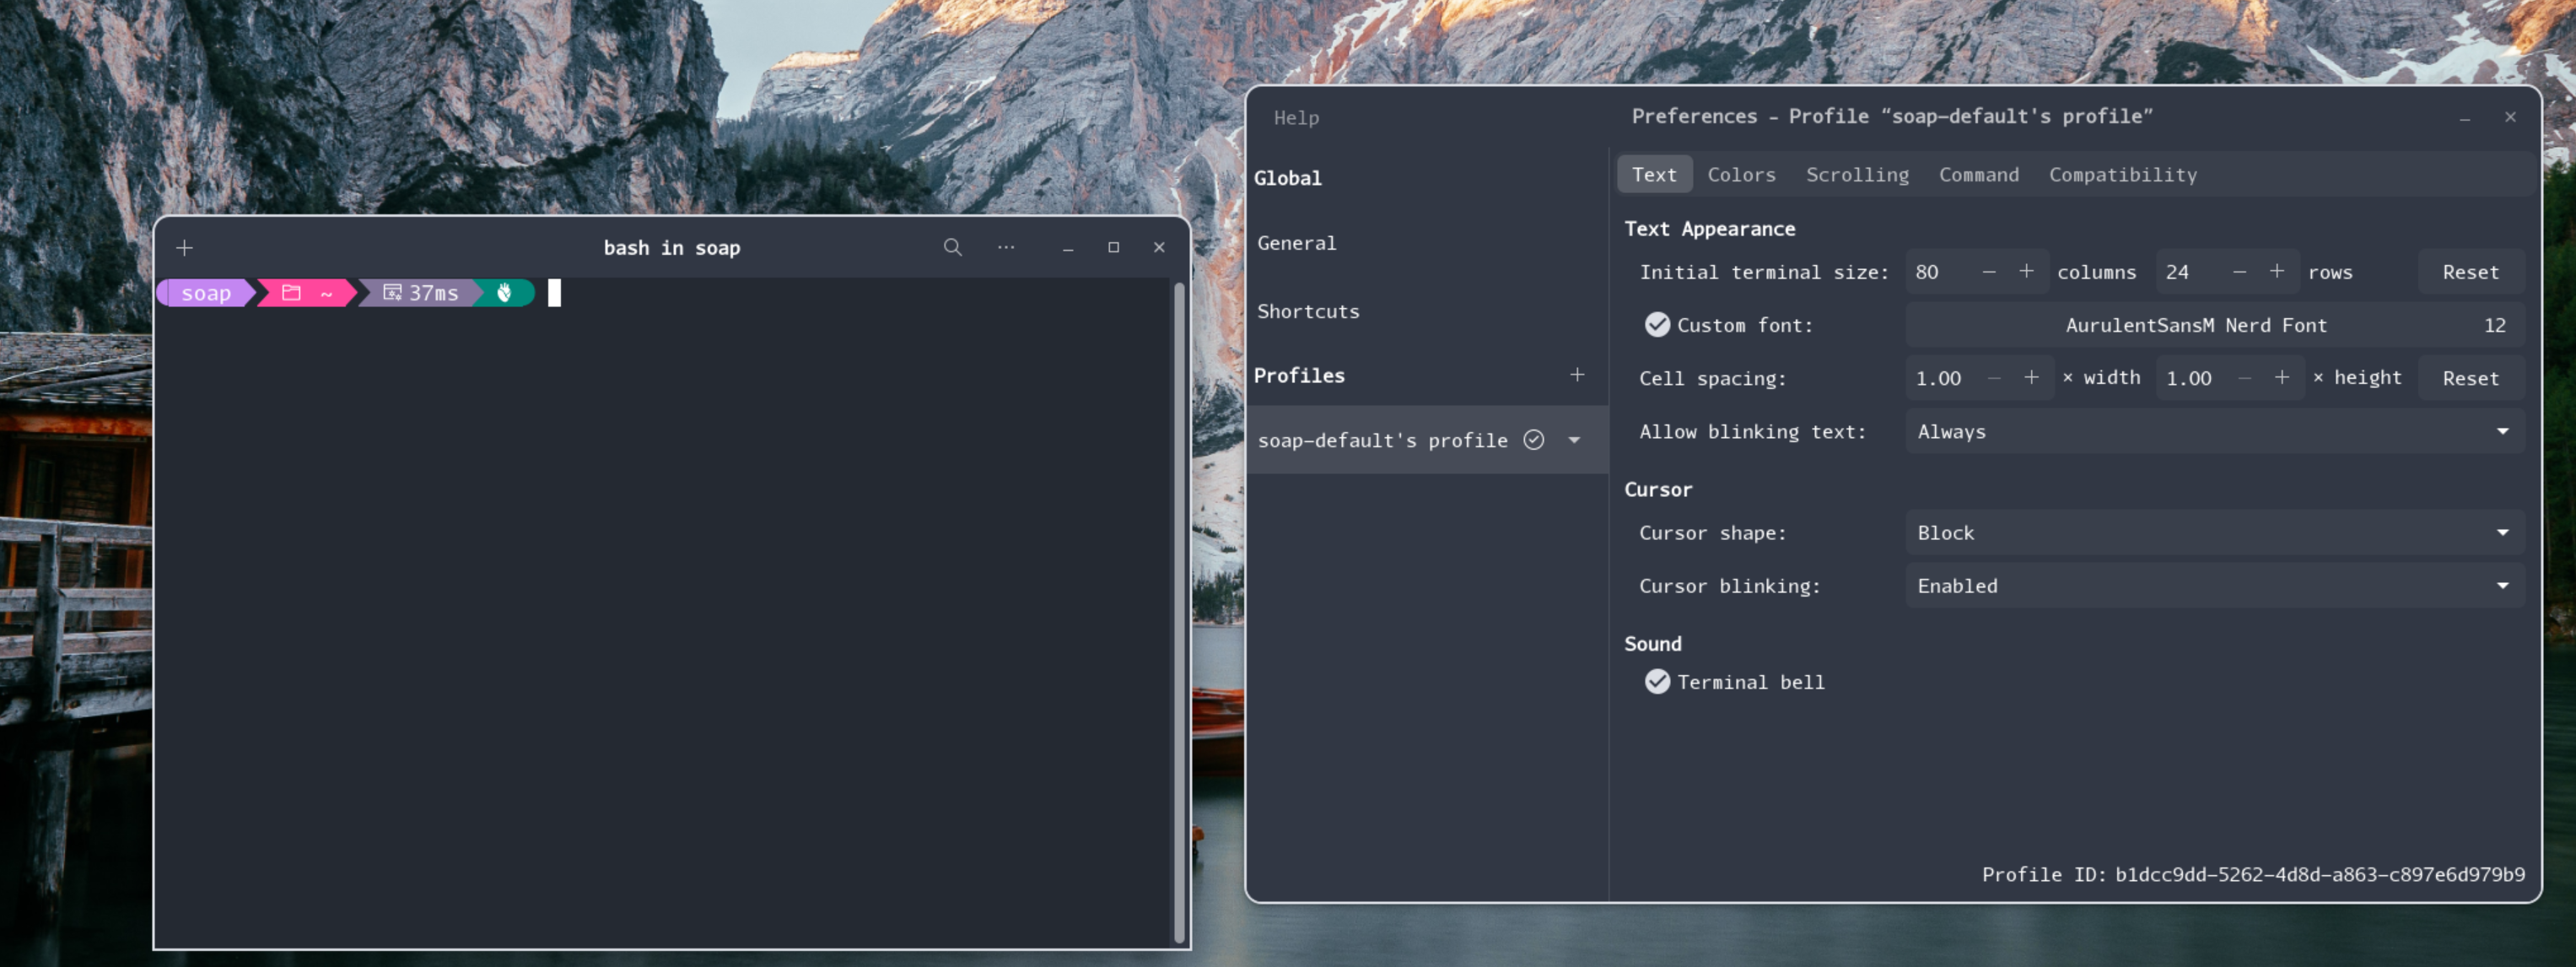Viewport: 2576px width, 967px height.
Task: Expand the Cursor blinking dropdown
Action: tap(2214, 586)
